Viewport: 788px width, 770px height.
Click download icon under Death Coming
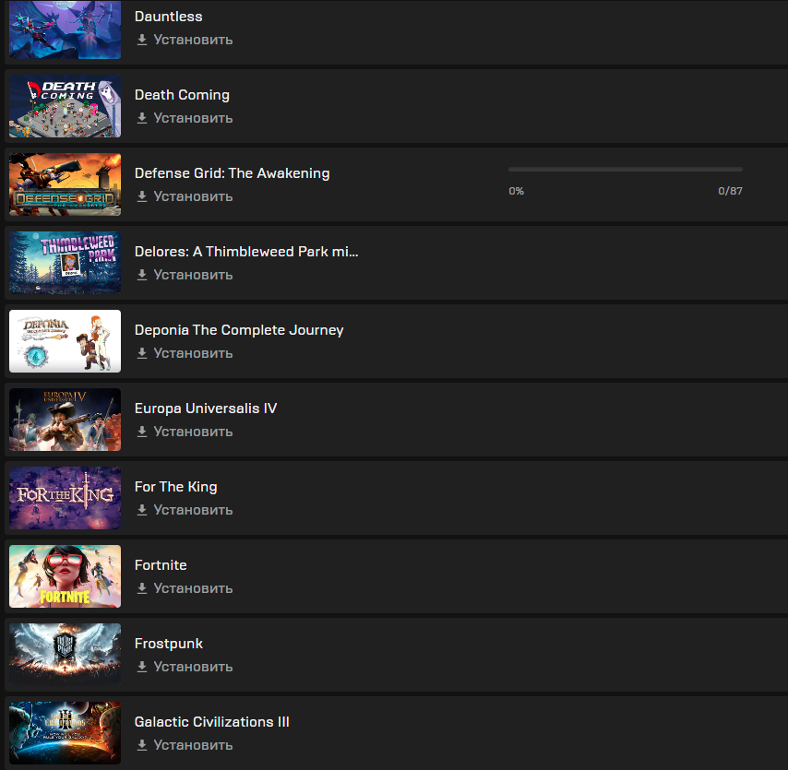point(142,118)
